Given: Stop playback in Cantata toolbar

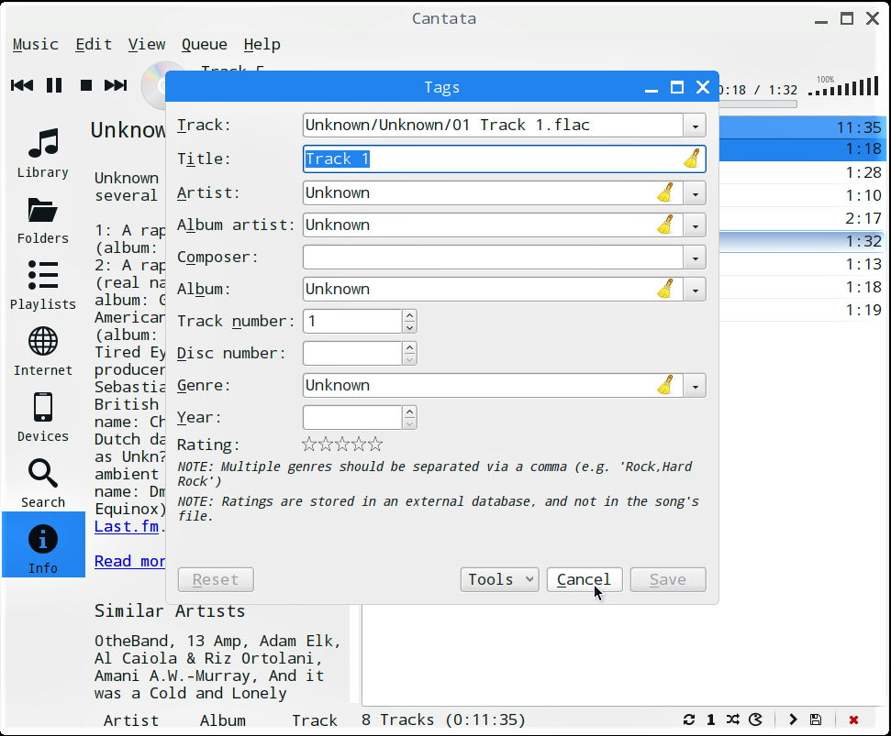Looking at the screenshot, I should click(86, 85).
